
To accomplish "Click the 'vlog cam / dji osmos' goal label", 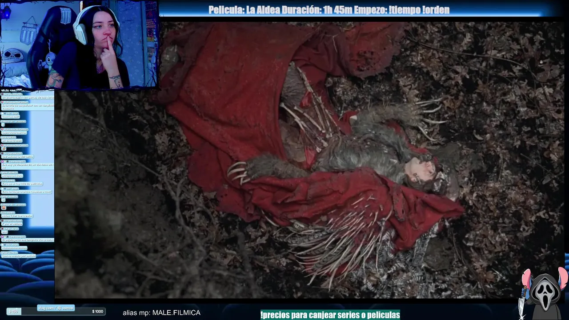I will click(56, 308).
